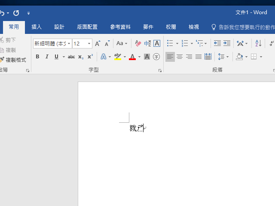The width and height of the screenshot is (275, 206).
Task: Click the Numbering list icon
Action: click(x=185, y=43)
